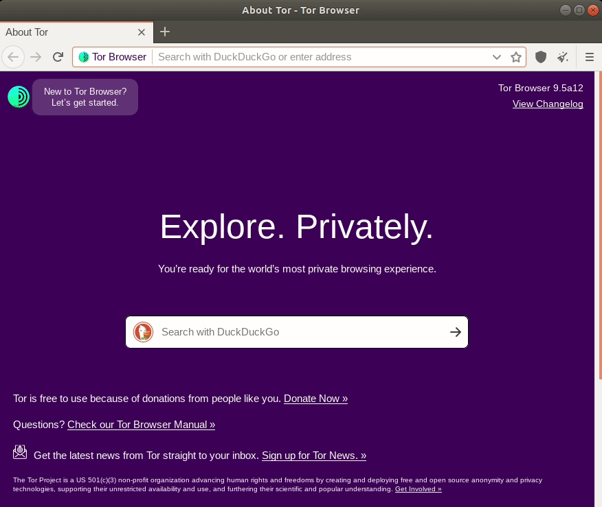
Task: Maximize the Tor Browser window
Action: tap(579, 10)
